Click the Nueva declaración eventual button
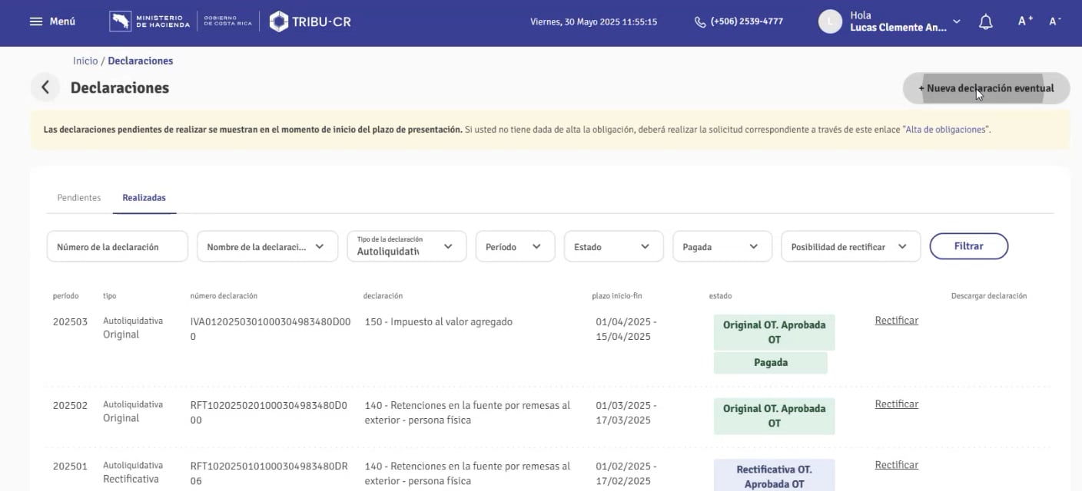 985,87
